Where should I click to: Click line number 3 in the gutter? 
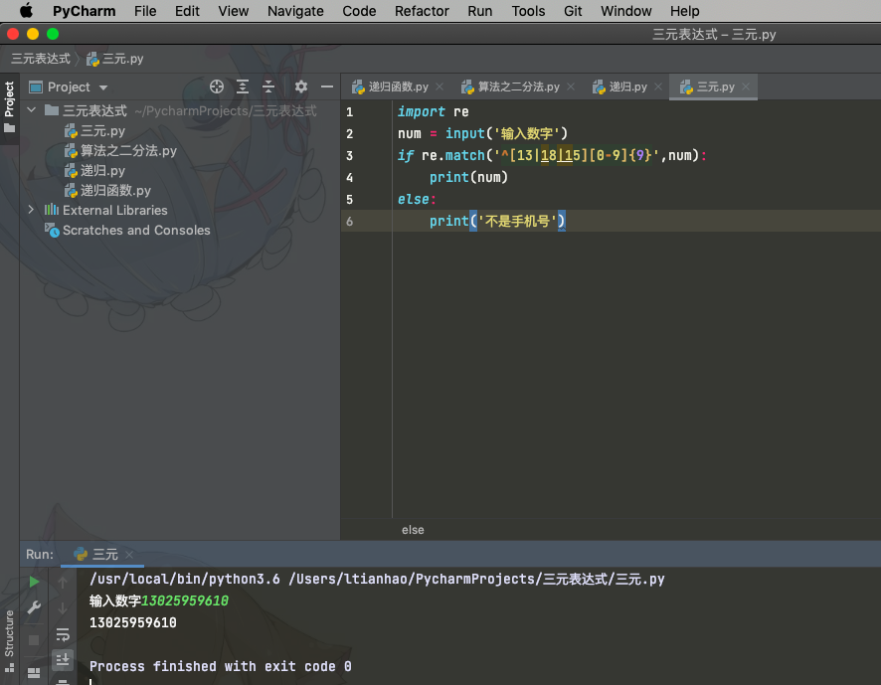[349, 156]
